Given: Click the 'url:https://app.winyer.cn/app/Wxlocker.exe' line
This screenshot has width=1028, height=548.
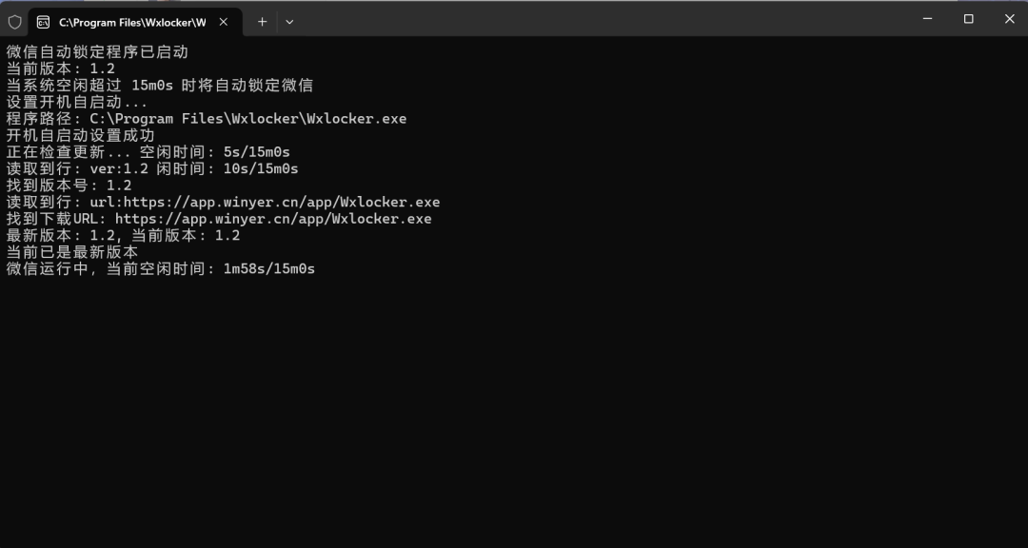Looking at the screenshot, I should tap(223, 202).
